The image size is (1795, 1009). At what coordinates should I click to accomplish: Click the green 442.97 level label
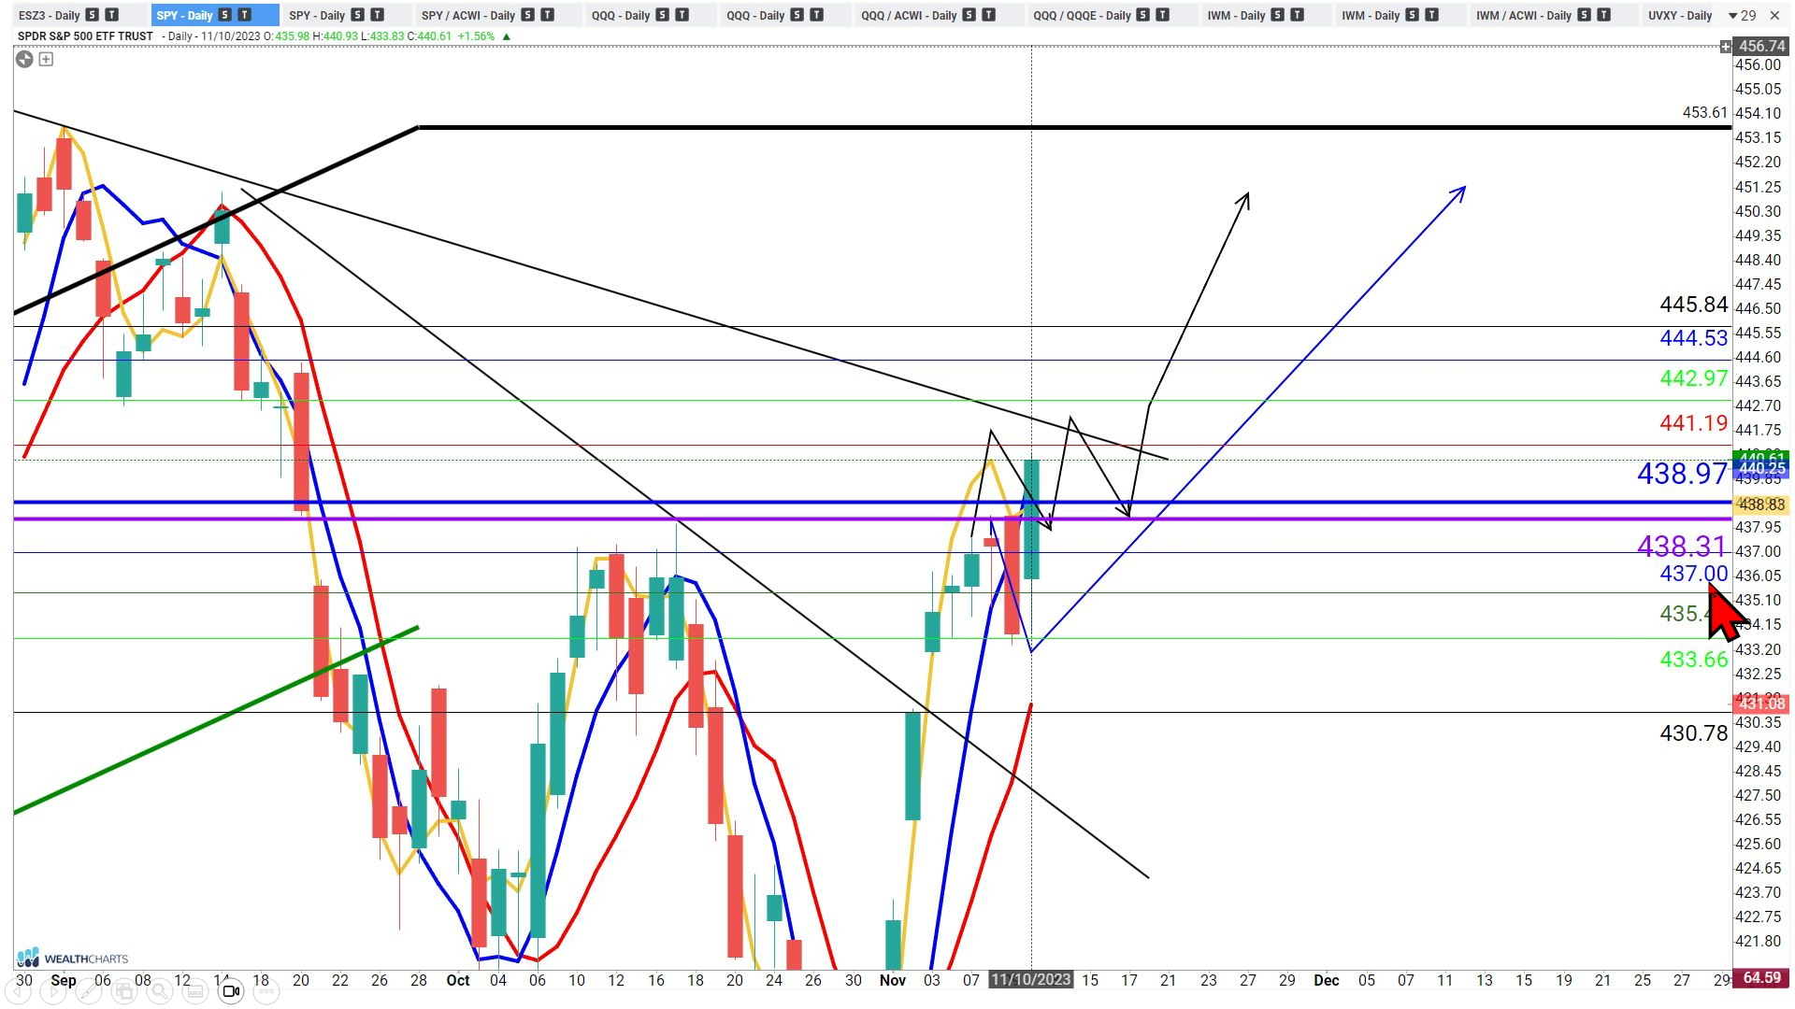1693,378
